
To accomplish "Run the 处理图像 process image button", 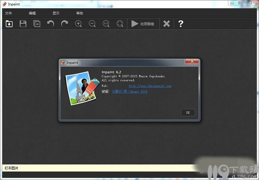I will [x=143, y=24].
